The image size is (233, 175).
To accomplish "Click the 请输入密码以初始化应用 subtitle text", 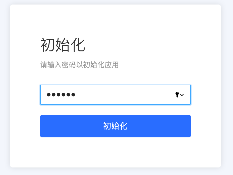I will tap(80, 65).
